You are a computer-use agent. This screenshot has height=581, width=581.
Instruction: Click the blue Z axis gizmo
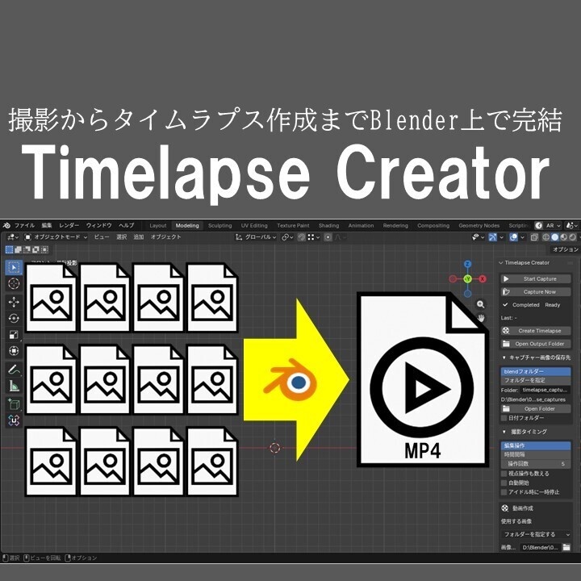click(467, 264)
